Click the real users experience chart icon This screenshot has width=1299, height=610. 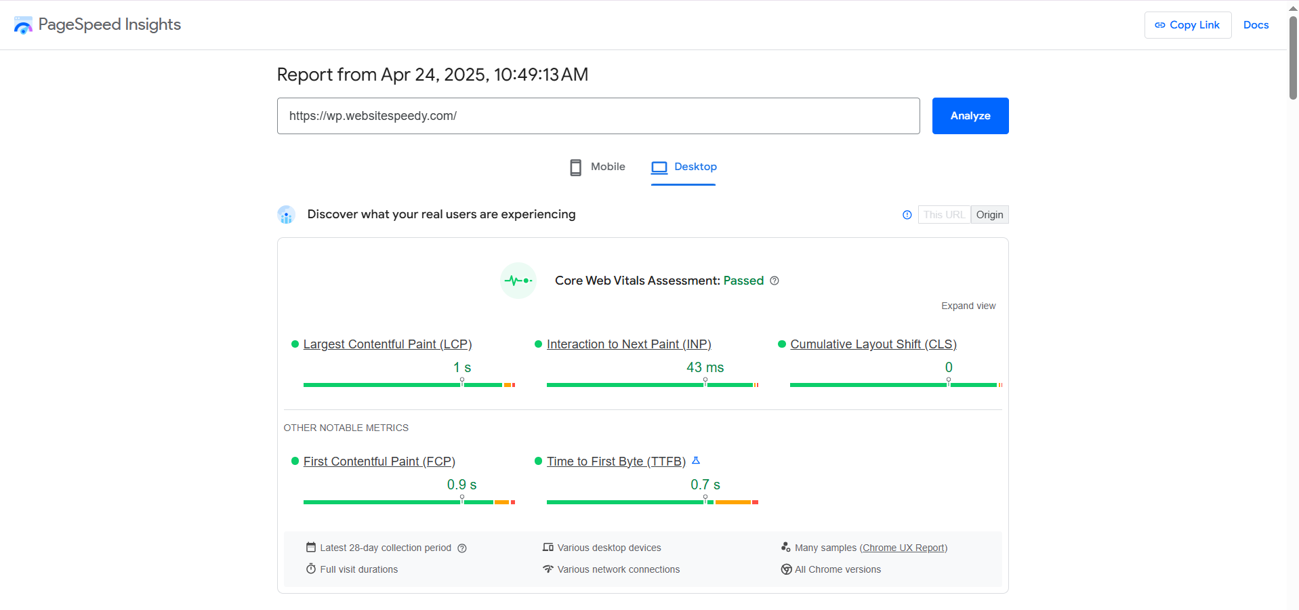pyautogui.click(x=286, y=215)
